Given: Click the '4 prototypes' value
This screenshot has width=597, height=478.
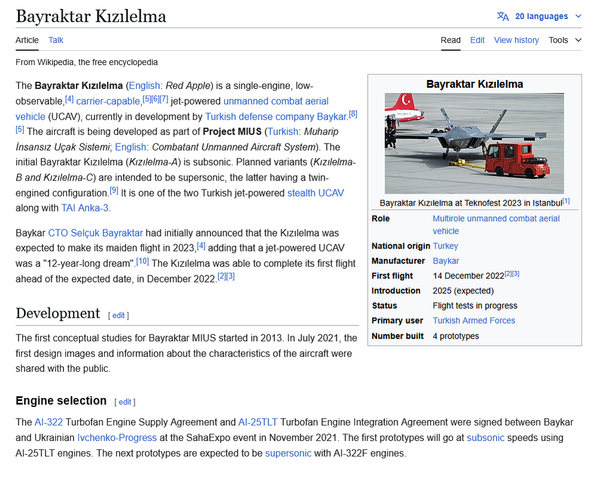Looking at the screenshot, I should pos(456,336).
